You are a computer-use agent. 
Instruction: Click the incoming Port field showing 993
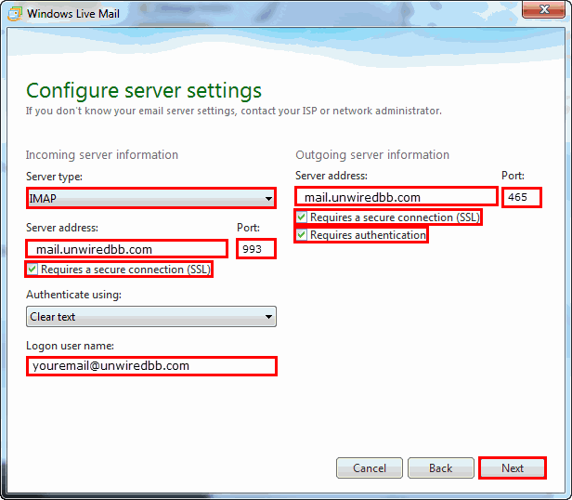pyautogui.click(x=256, y=249)
